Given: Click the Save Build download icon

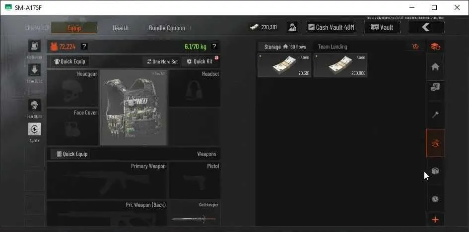Looking at the screenshot, I should point(34,70).
